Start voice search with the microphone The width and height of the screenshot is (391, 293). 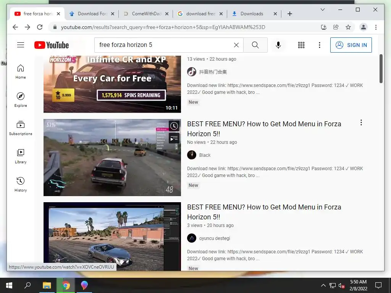[278, 45]
